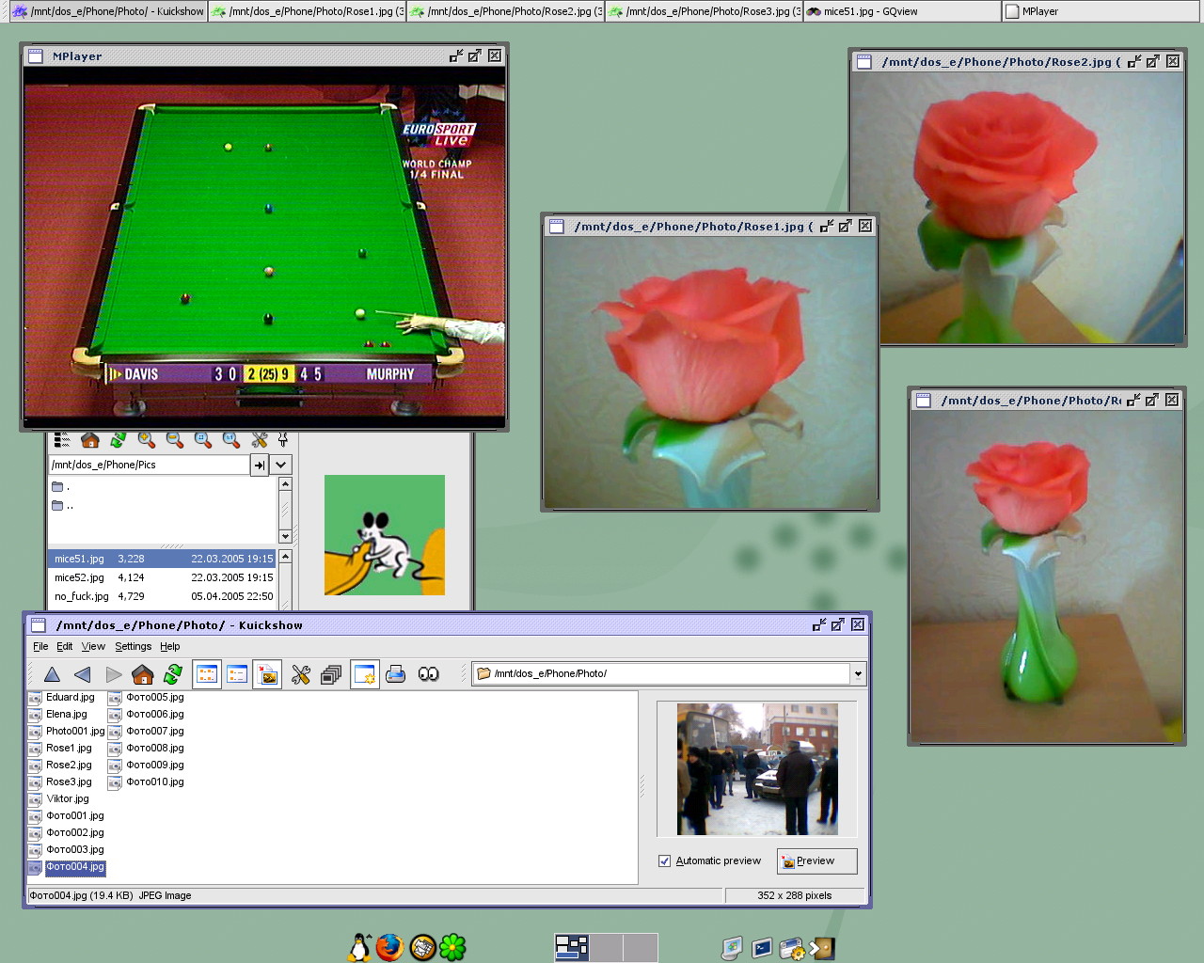Click GQview path input field
Screen dimensions: 1204x963
tap(149, 465)
